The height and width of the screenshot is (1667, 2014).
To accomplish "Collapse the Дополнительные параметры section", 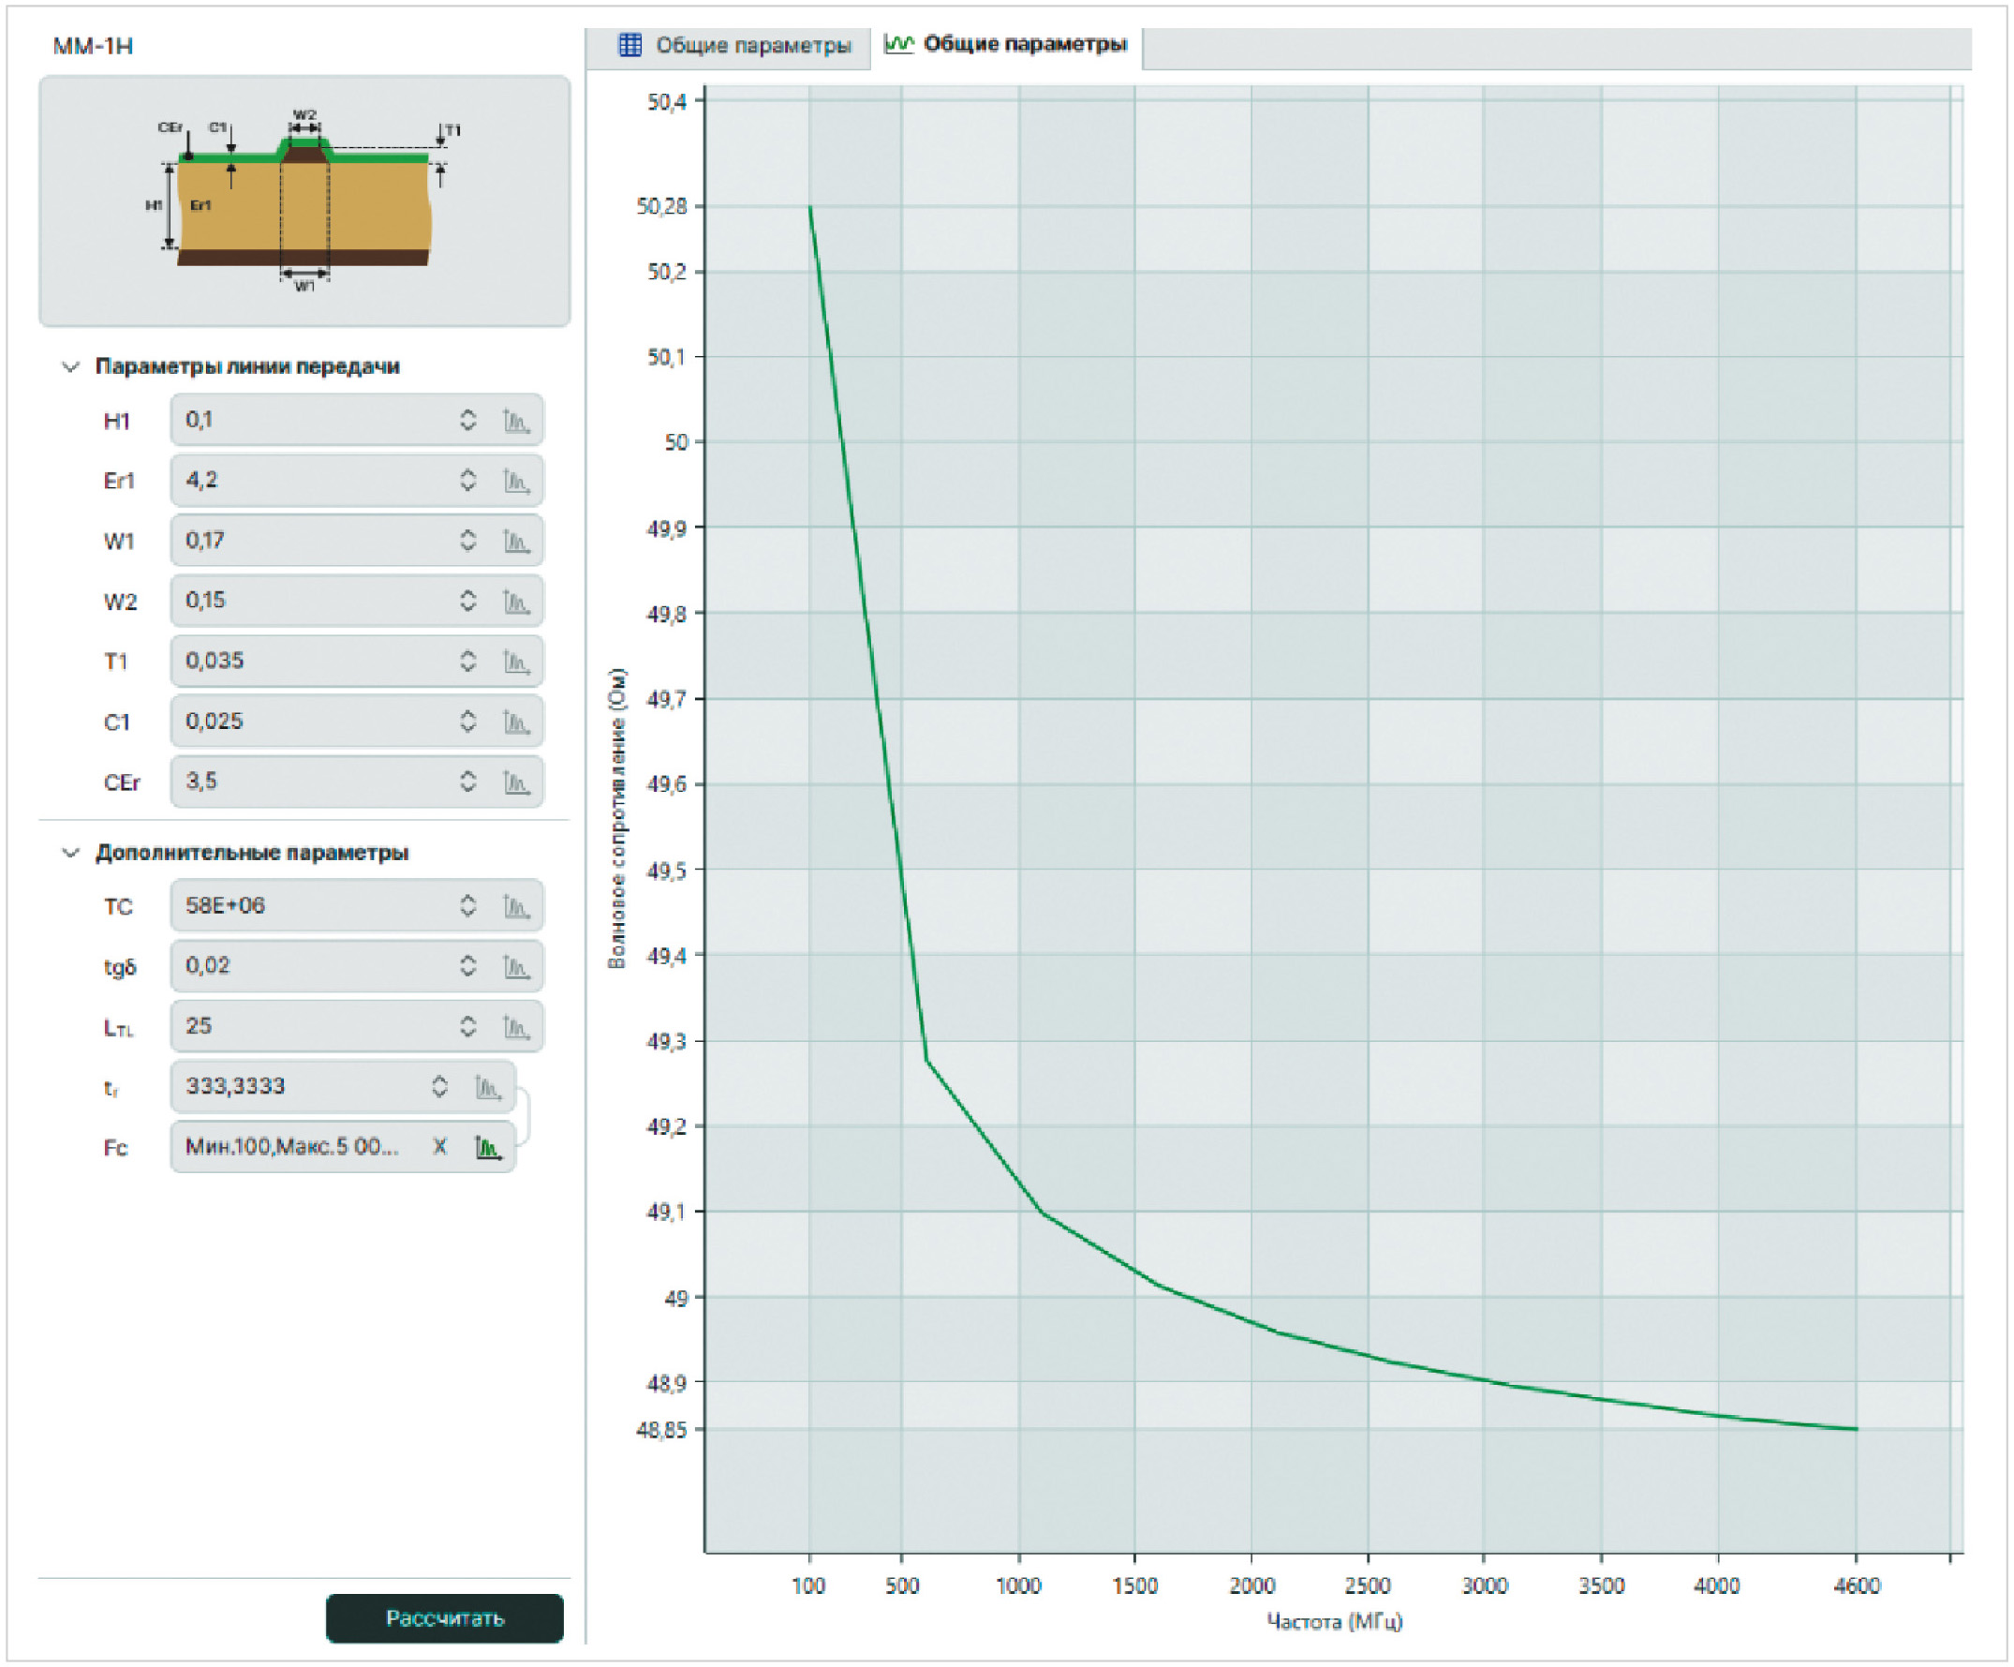I will coord(70,854).
